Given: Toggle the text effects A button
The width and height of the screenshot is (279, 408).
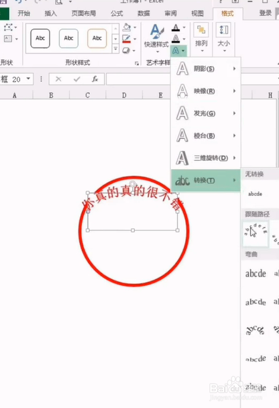Looking at the screenshot, I should (178, 50).
